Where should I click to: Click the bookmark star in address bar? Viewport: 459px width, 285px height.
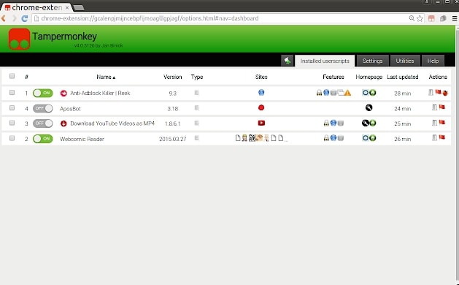point(420,18)
